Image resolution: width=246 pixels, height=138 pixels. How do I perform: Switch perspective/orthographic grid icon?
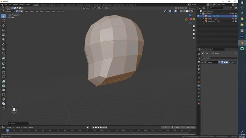[194, 38]
